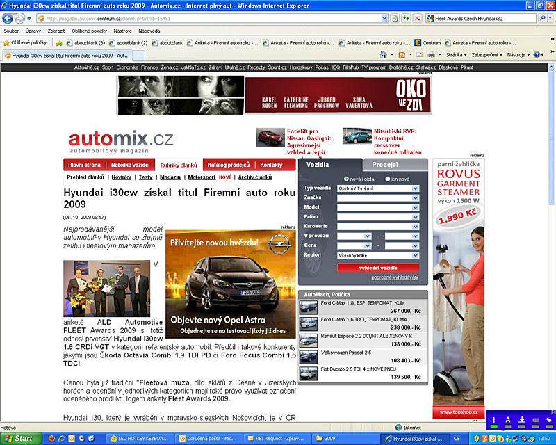The image size is (556, 445).
Task: Open the Rubriky článků navigation tab
Action: click(179, 165)
